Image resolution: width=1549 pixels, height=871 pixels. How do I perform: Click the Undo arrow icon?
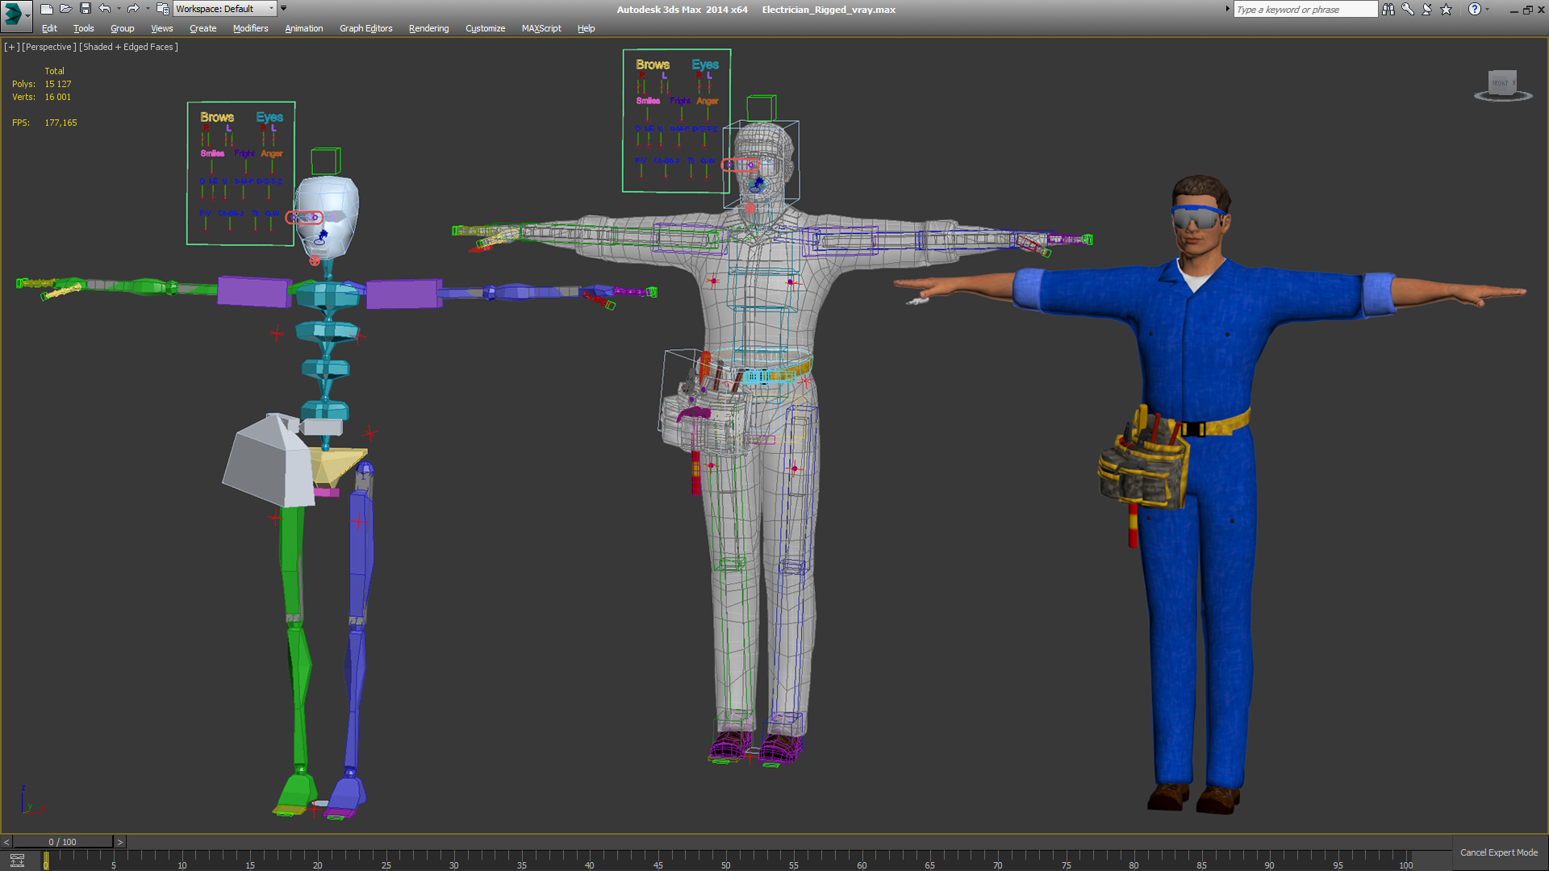click(x=105, y=9)
